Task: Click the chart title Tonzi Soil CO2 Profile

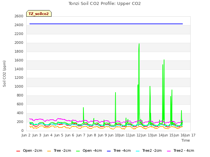Action: (x=105, y=4)
